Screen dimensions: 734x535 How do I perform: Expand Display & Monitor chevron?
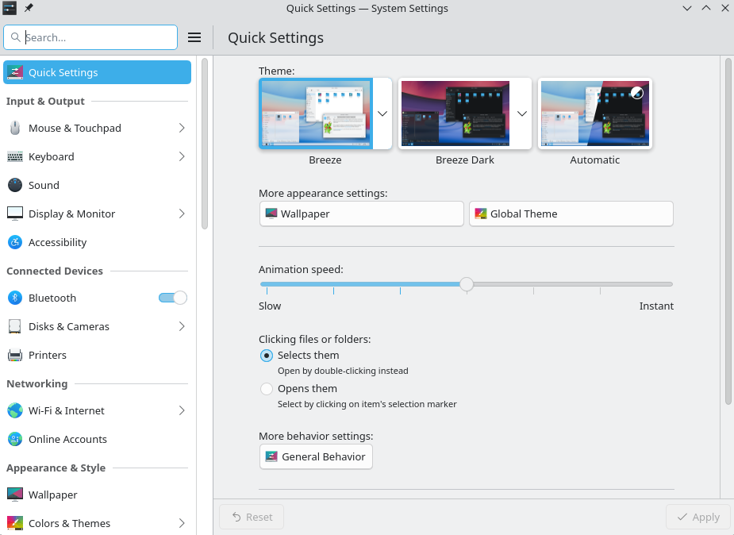click(x=182, y=214)
